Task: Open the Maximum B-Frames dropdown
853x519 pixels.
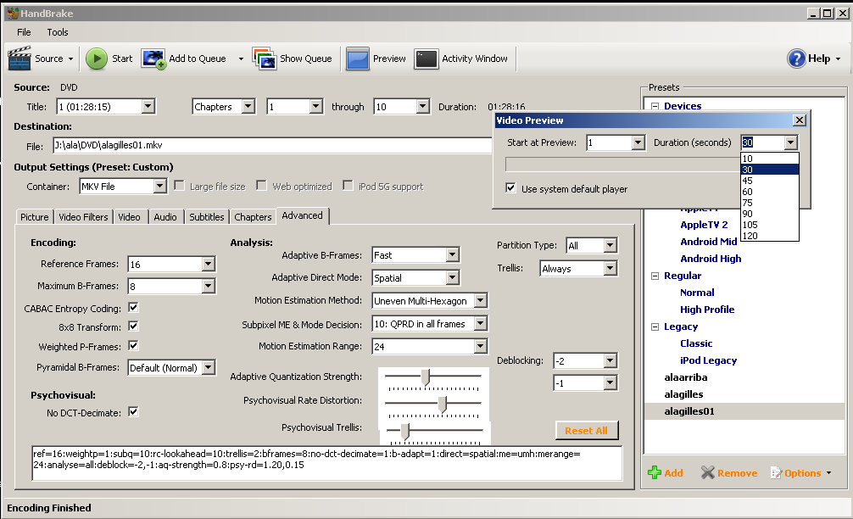Action: click(209, 286)
